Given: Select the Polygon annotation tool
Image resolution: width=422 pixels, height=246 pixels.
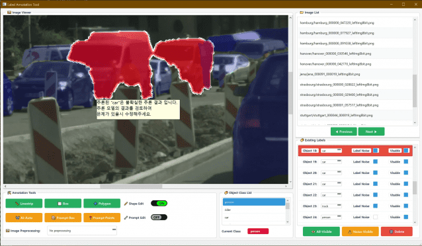Looking at the screenshot, I should pyautogui.click(x=102, y=204).
